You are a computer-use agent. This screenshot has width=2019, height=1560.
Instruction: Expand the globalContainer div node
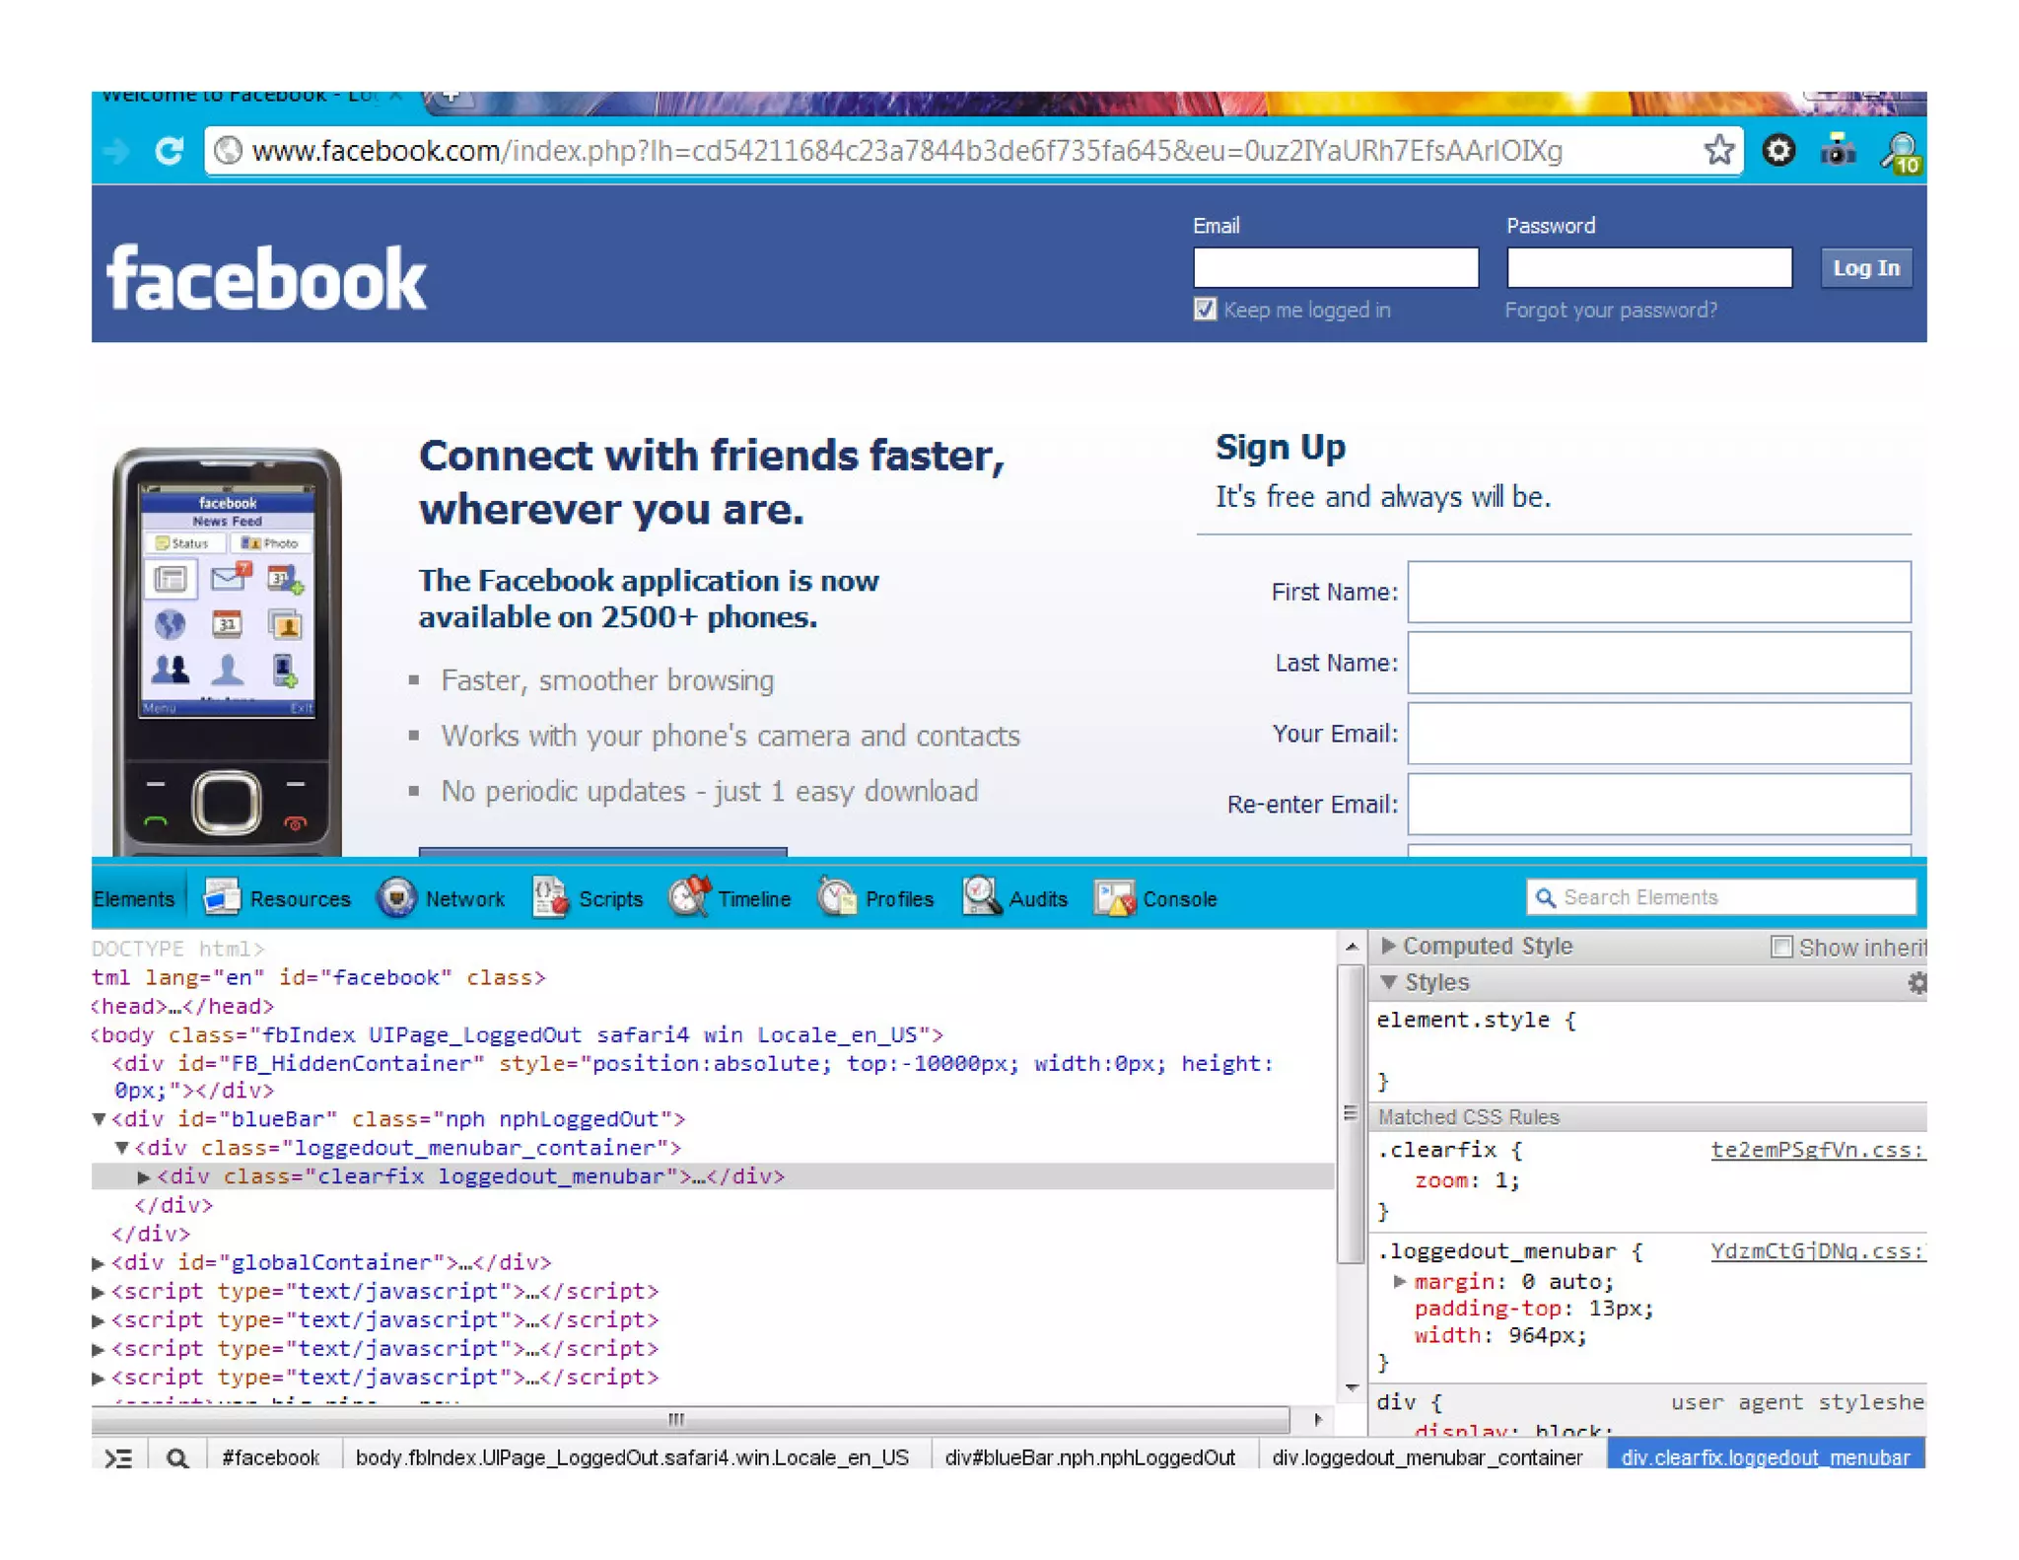(x=98, y=1262)
